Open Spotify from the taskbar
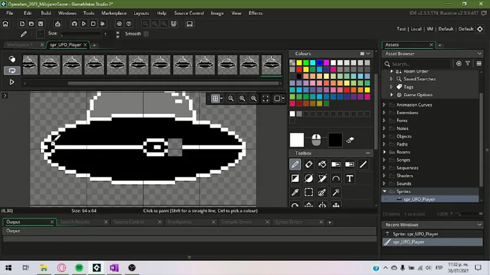 (79, 267)
